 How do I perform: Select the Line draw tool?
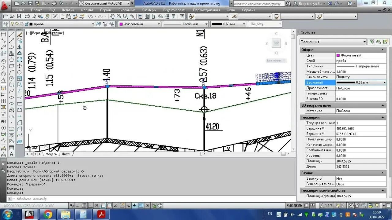[x=11, y=34]
